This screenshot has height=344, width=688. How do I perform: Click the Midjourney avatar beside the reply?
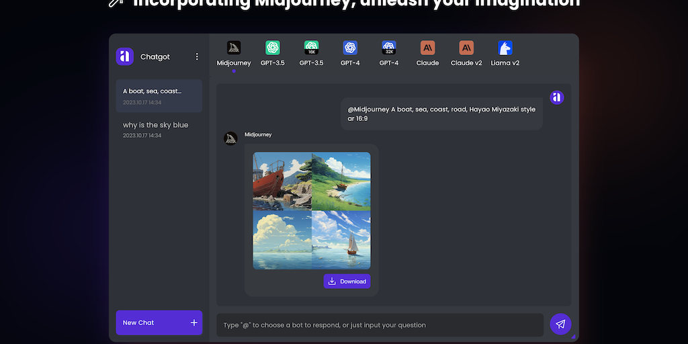pyautogui.click(x=230, y=138)
